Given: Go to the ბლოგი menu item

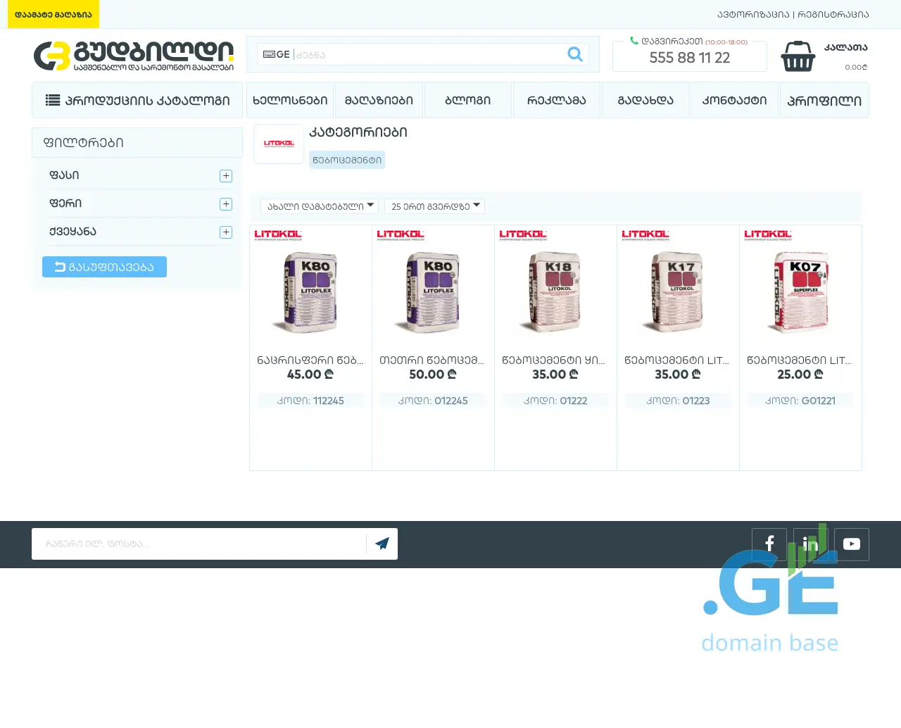Looking at the screenshot, I should (467, 101).
